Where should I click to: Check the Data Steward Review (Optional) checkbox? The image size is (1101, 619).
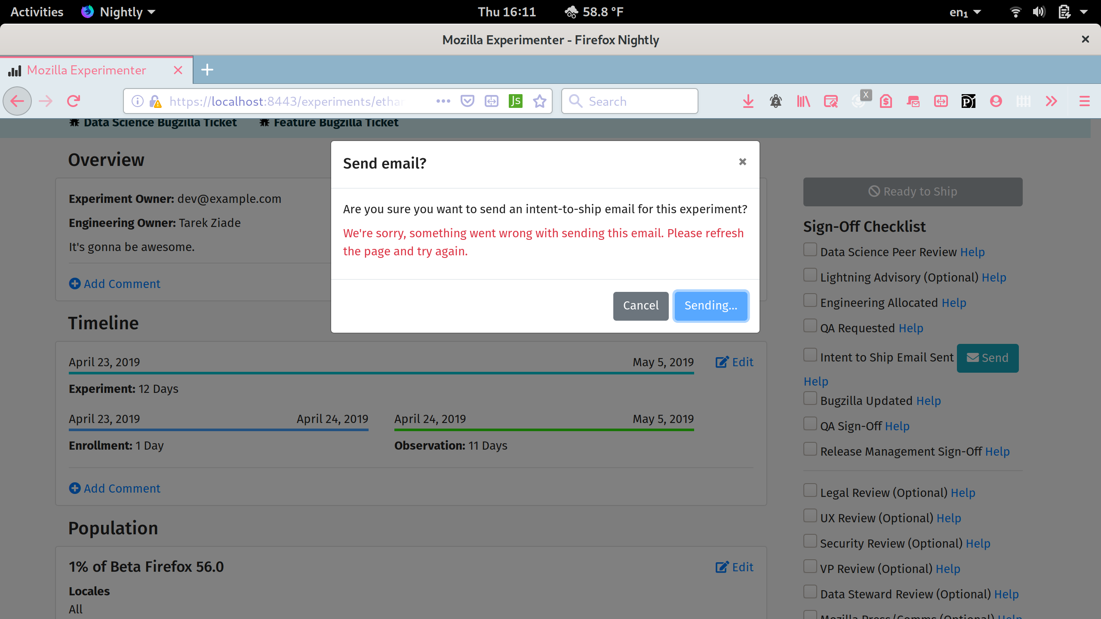click(810, 592)
